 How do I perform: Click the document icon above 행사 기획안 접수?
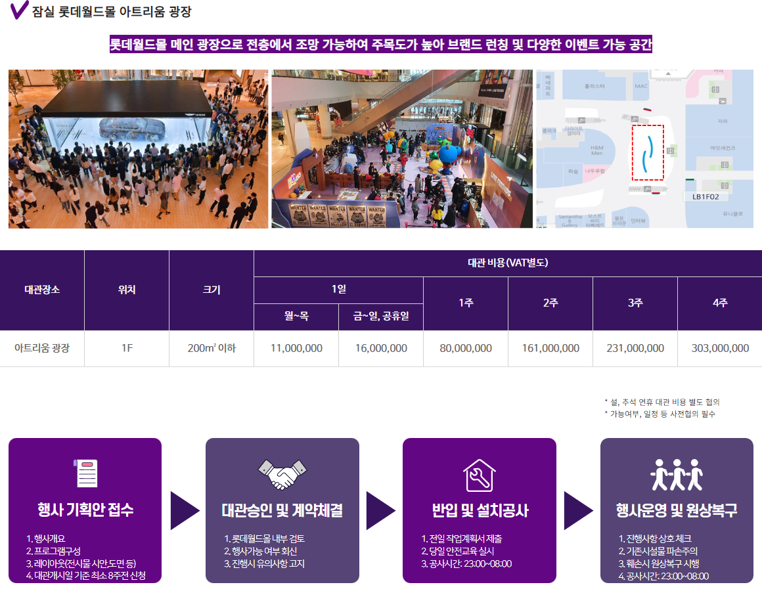point(85,473)
